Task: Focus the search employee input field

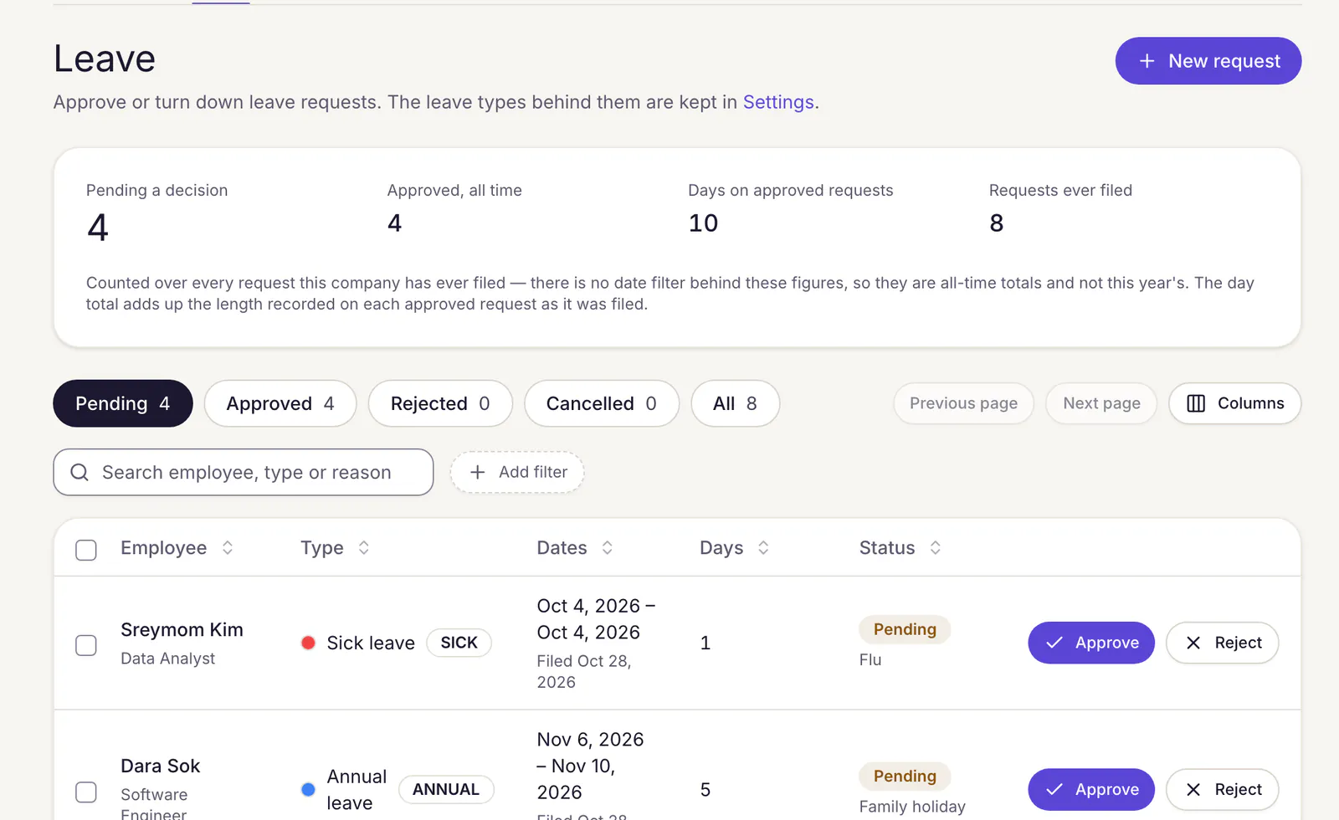Action: [244, 472]
